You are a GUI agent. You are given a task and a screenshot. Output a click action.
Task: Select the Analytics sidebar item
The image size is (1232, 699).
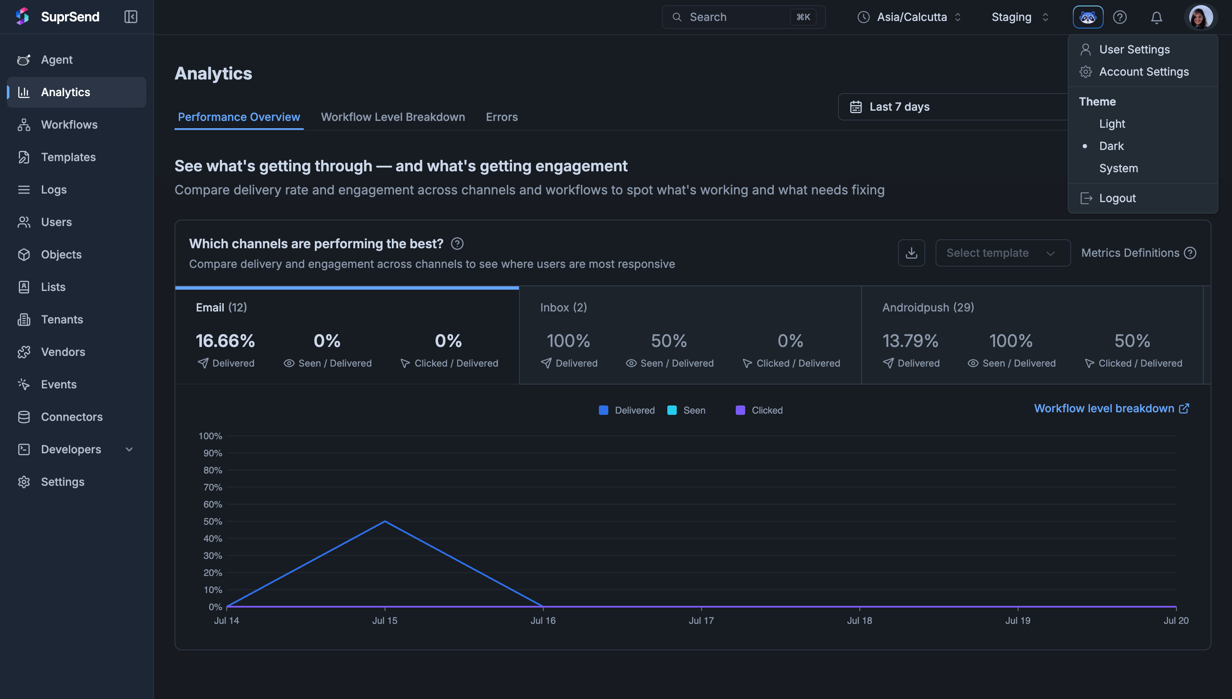point(77,92)
